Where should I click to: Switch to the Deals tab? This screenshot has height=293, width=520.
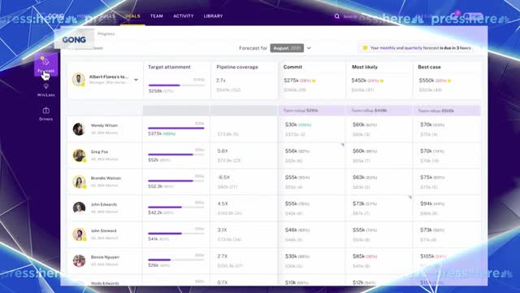coord(132,16)
